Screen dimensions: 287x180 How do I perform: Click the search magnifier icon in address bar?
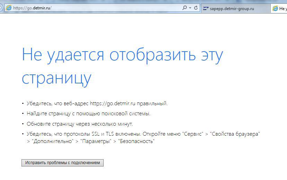[185, 8]
